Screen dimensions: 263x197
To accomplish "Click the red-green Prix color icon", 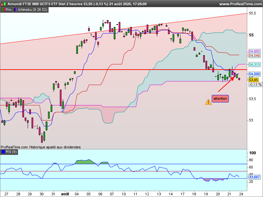I will (3, 10).
